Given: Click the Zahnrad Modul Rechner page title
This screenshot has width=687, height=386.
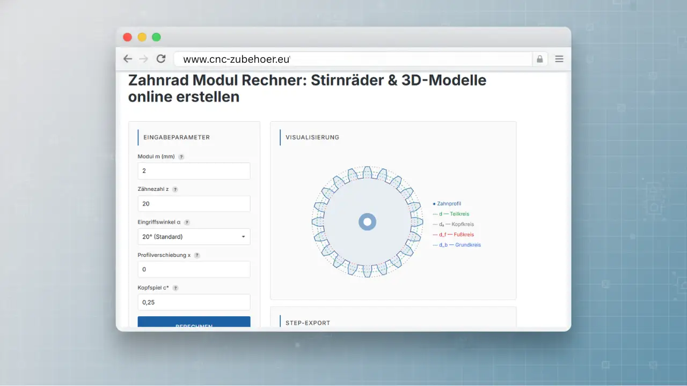Looking at the screenshot, I should (307, 88).
